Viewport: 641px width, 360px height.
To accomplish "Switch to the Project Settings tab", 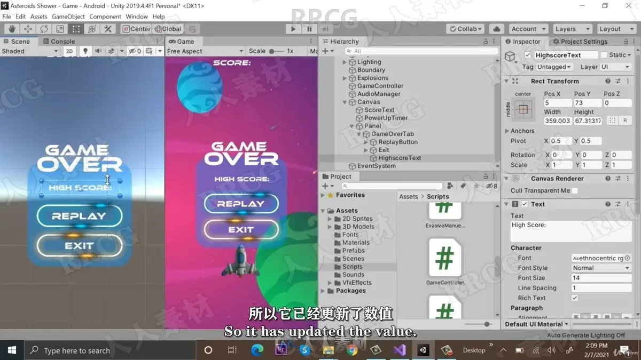I will pyautogui.click(x=580, y=42).
